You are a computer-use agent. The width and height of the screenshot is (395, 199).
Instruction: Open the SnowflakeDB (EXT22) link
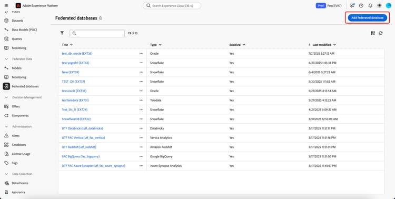coord(76,119)
